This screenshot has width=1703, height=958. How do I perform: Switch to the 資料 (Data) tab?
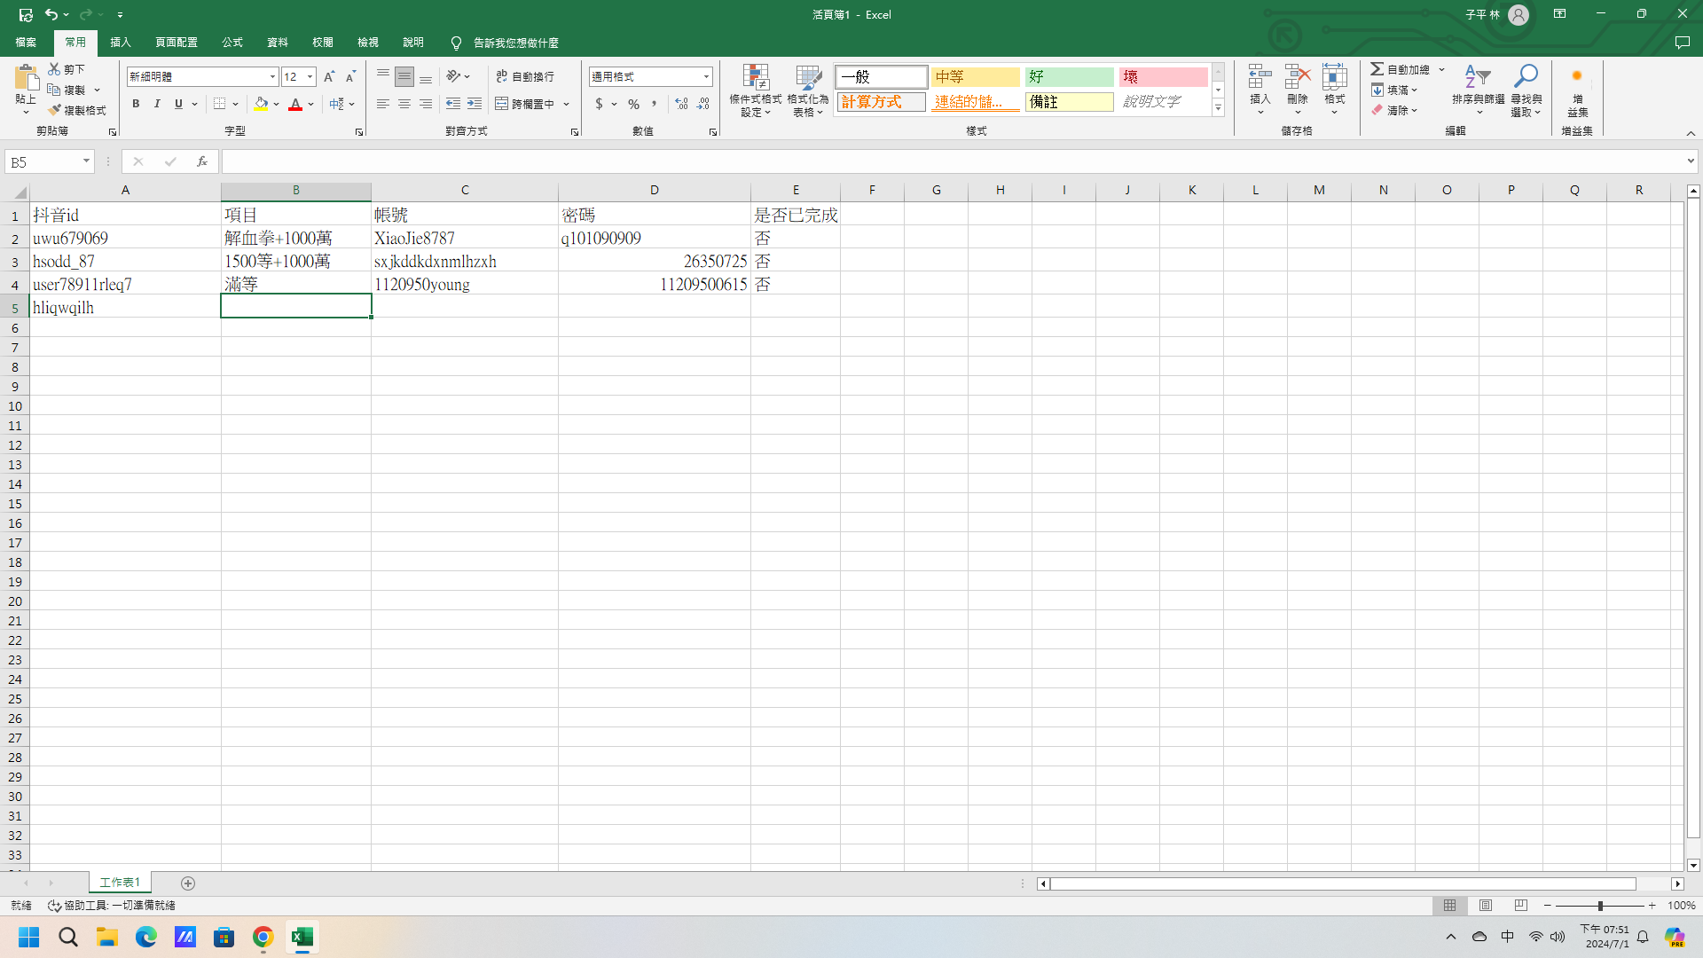pos(278,43)
